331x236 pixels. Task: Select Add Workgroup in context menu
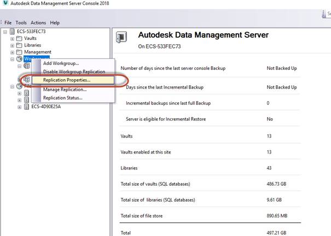61,63
